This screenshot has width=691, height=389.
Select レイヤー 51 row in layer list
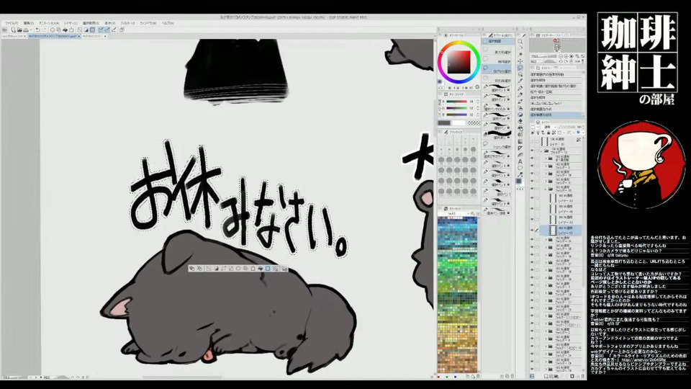[x=561, y=230]
